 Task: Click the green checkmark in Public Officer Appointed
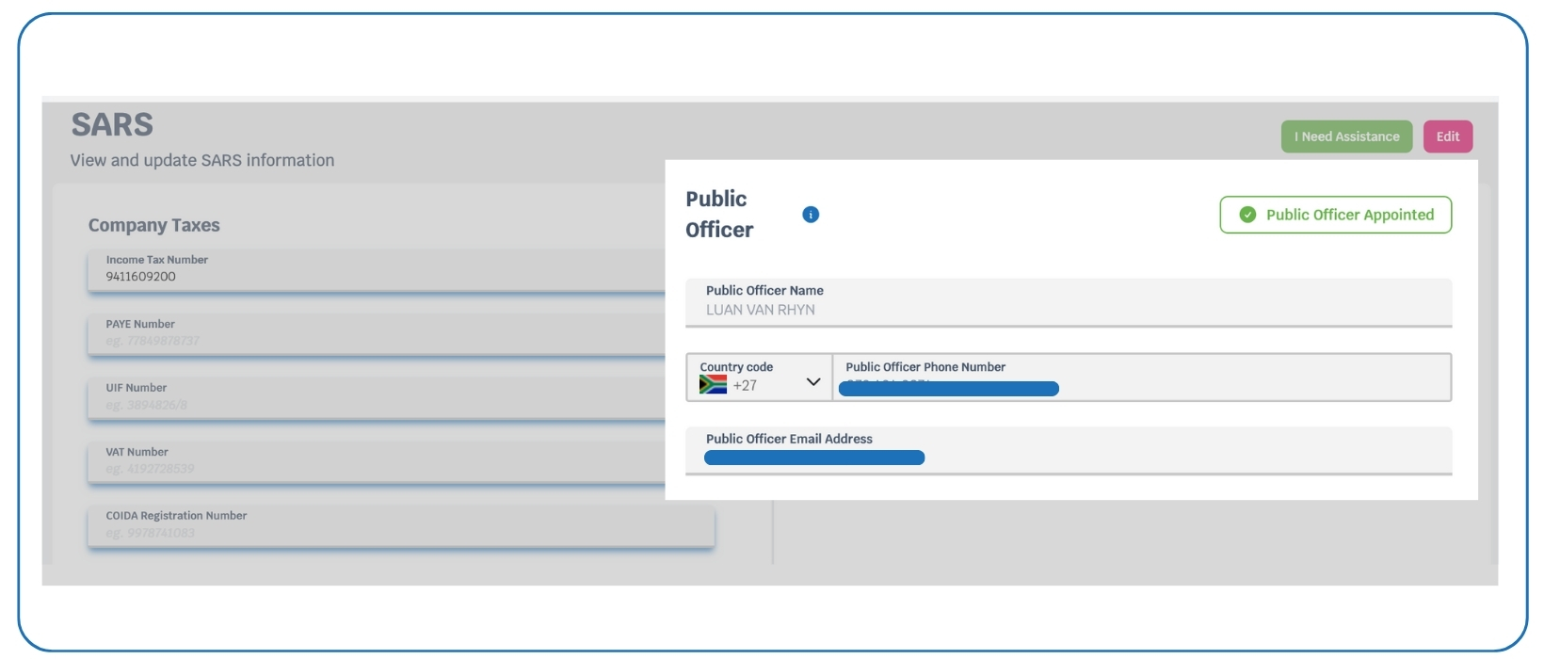[1247, 215]
